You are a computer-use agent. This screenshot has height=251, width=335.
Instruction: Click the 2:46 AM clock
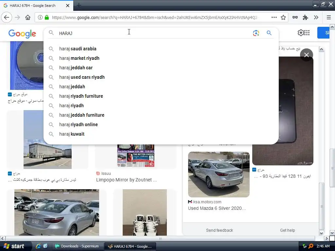(x=323, y=246)
